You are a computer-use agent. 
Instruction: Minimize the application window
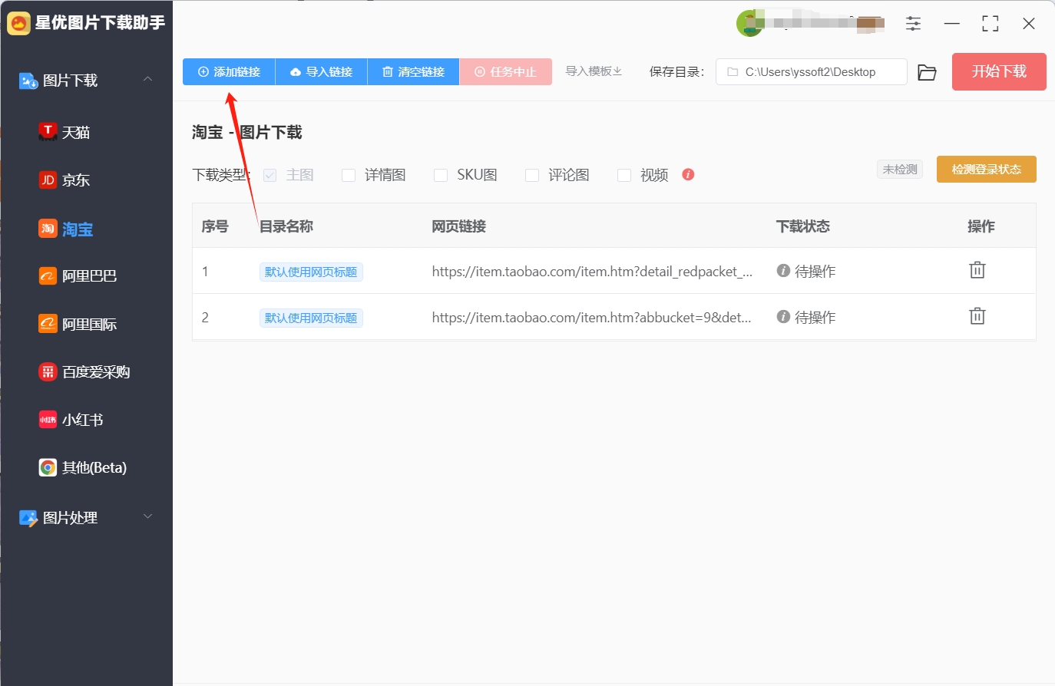coord(952,24)
